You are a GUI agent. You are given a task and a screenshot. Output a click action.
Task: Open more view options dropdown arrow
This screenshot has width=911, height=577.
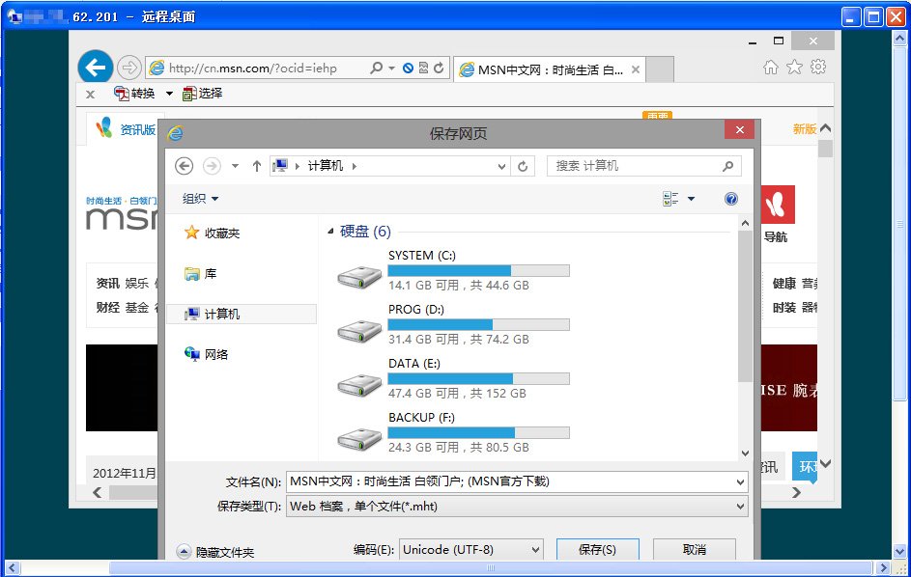[x=691, y=199]
